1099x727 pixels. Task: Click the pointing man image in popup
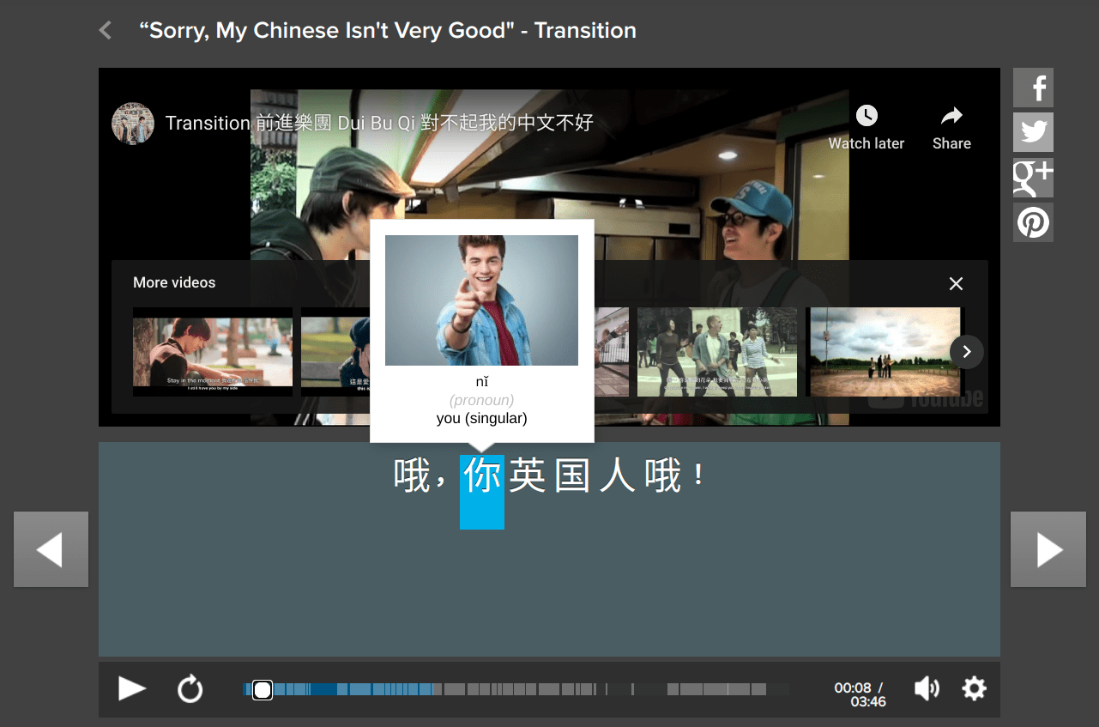point(481,300)
